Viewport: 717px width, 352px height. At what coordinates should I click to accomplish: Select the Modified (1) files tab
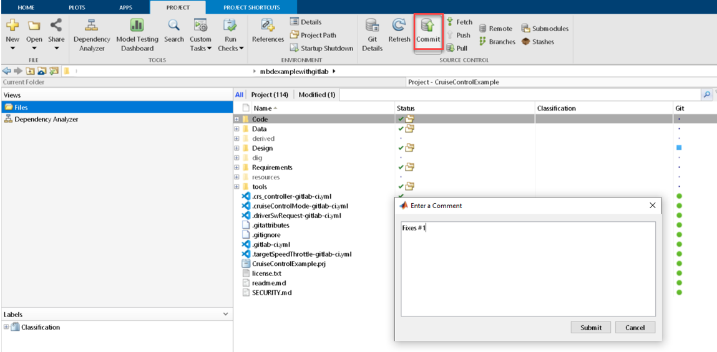[317, 95]
